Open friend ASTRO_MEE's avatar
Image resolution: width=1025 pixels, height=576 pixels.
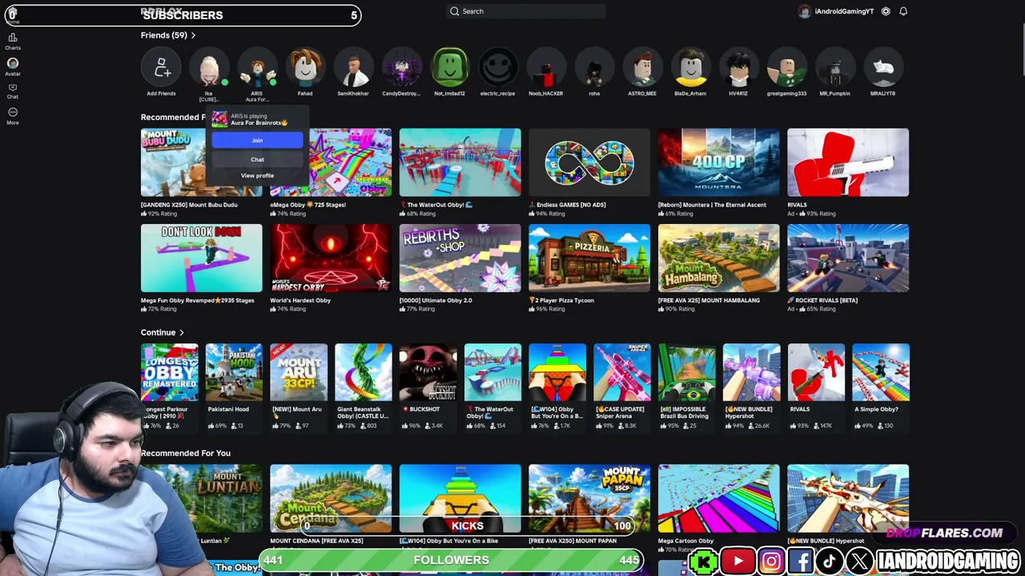(x=642, y=68)
